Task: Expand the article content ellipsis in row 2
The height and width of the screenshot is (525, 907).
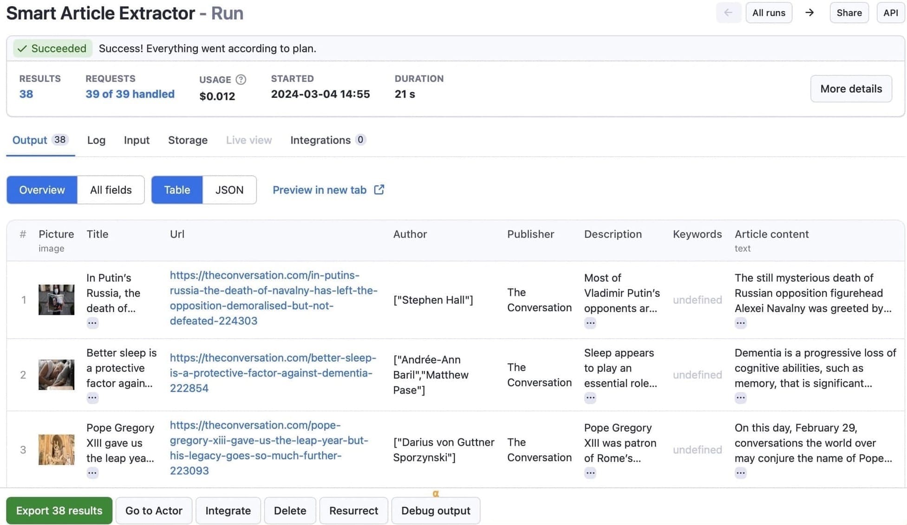Action: click(740, 397)
